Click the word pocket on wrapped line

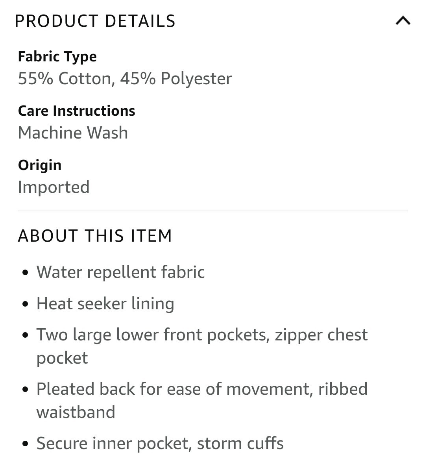tap(62, 359)
